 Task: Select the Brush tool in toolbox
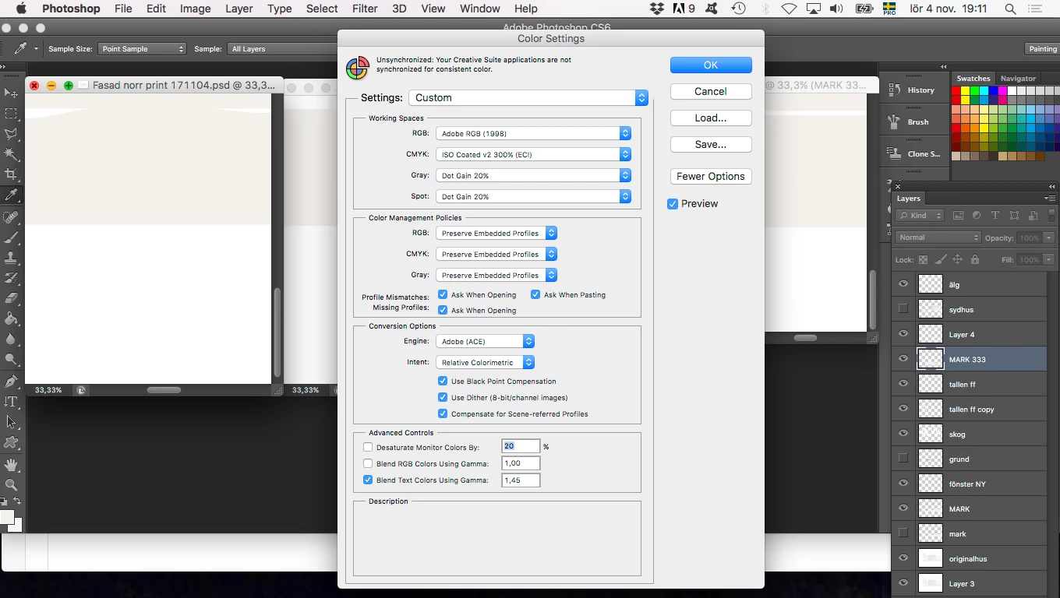click(11, 237)
